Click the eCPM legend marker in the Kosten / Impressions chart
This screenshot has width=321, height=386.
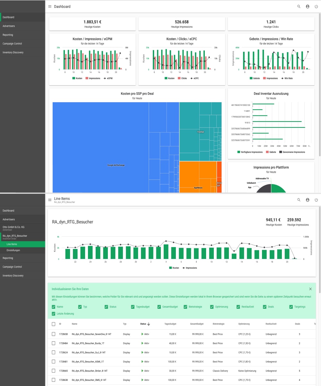click(104, 78)
